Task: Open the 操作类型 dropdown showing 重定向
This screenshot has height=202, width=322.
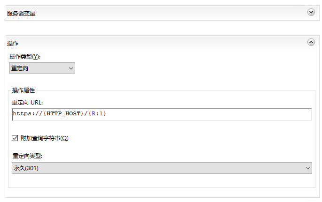Action: (38, 68)
